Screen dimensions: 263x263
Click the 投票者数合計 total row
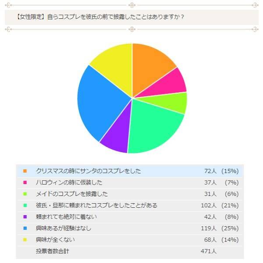(52, 251)
